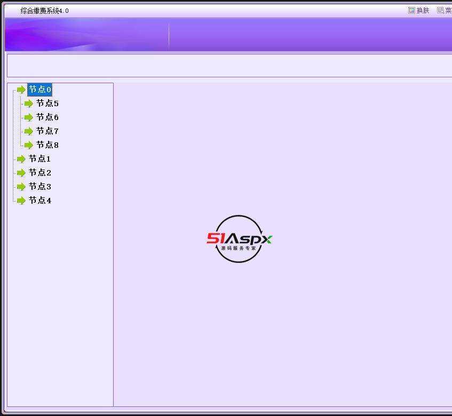Click the green arrow icon beside 节点5
Screen dimensions: 452x416
29,103
